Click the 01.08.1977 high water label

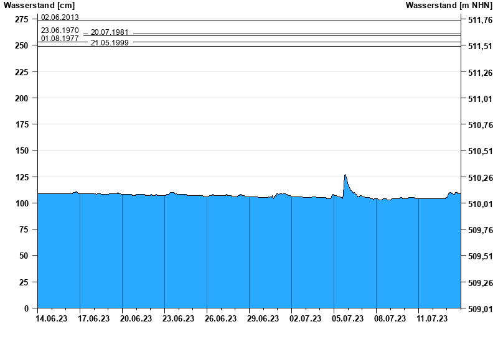[x=60, y=39]
